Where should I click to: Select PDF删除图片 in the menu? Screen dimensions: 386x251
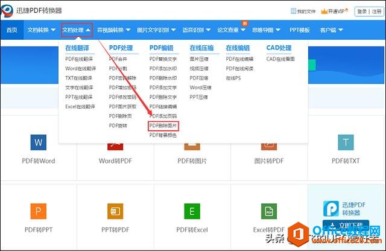[163, 125]
